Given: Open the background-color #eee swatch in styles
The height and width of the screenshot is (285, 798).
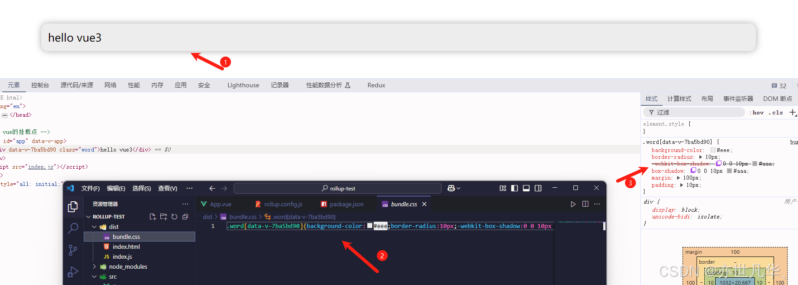Looking at the screenshot, I should tap(713, 150).
